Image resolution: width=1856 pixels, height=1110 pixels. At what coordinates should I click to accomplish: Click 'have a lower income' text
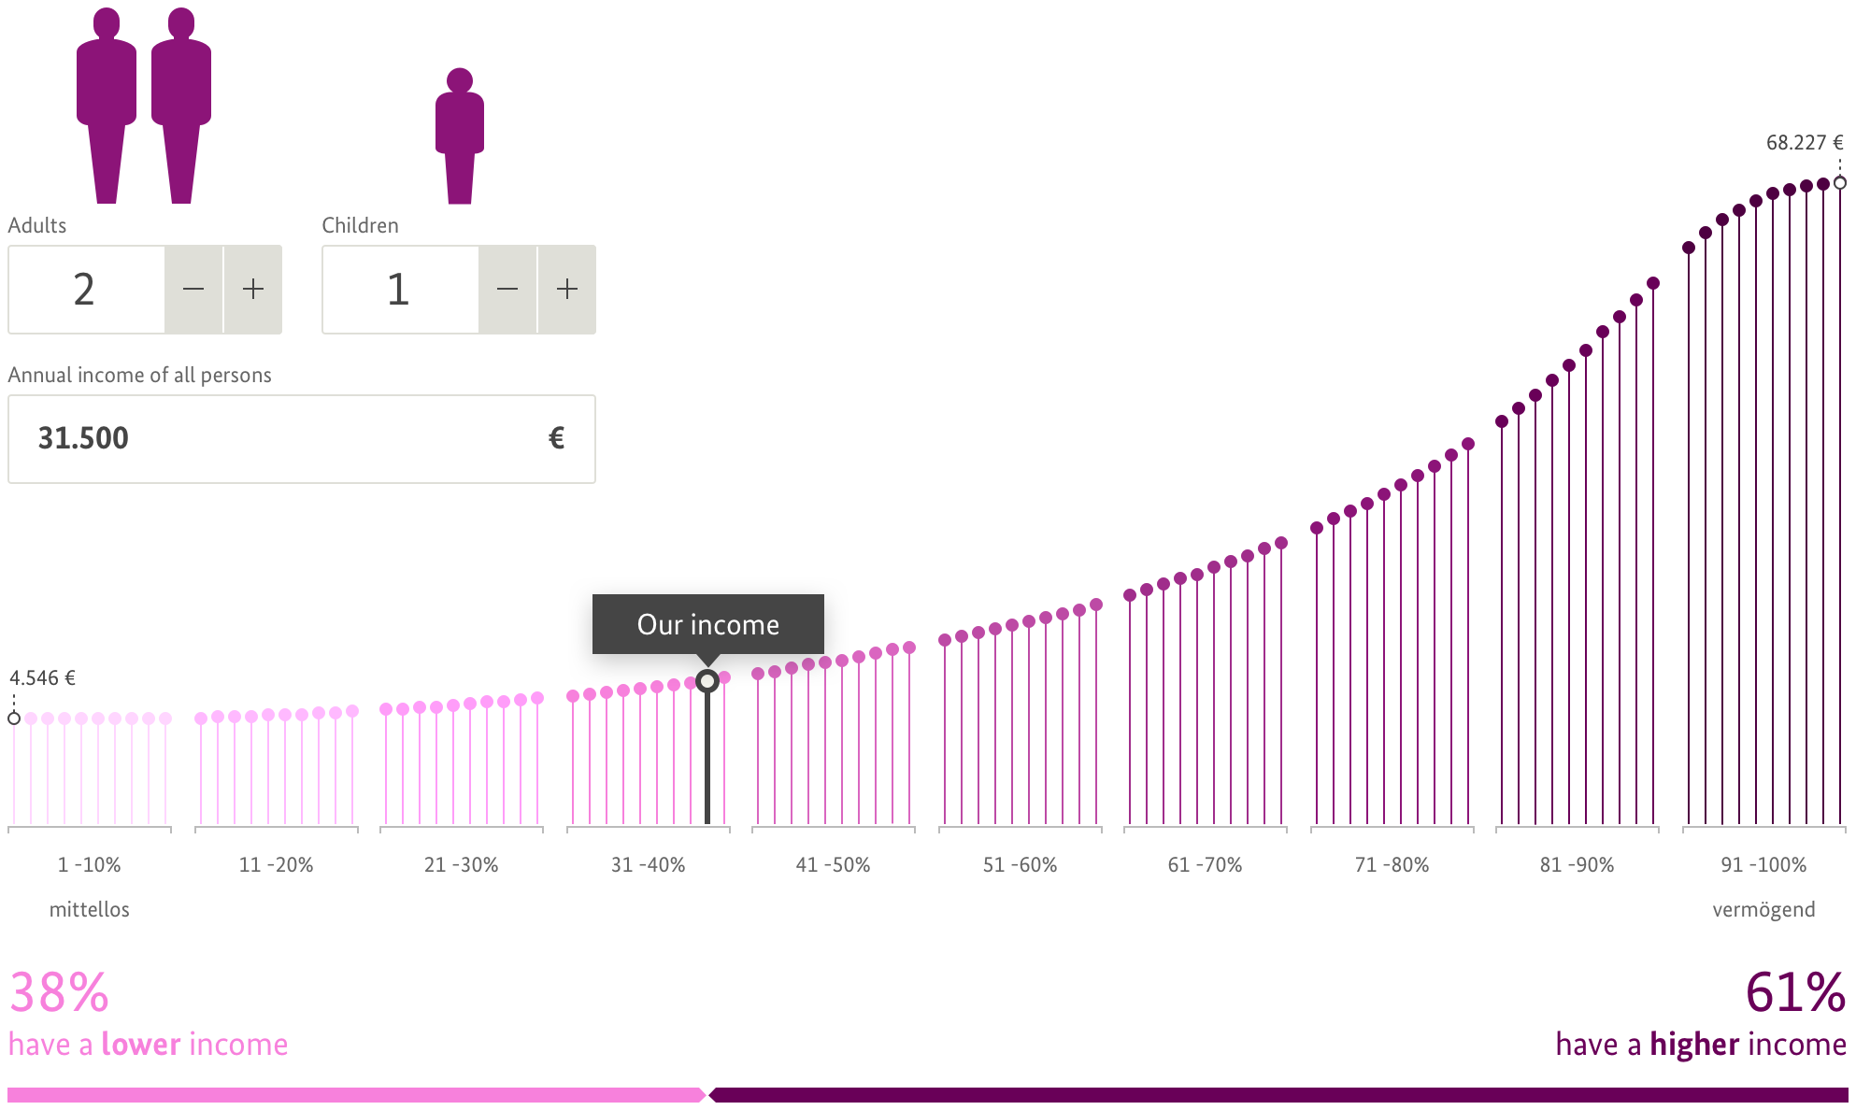(x=149, y=1045)
